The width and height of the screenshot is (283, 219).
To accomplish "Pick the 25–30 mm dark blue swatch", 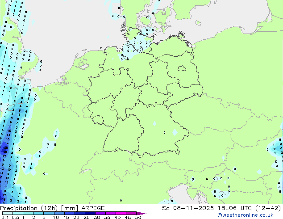I will point(90,213).
